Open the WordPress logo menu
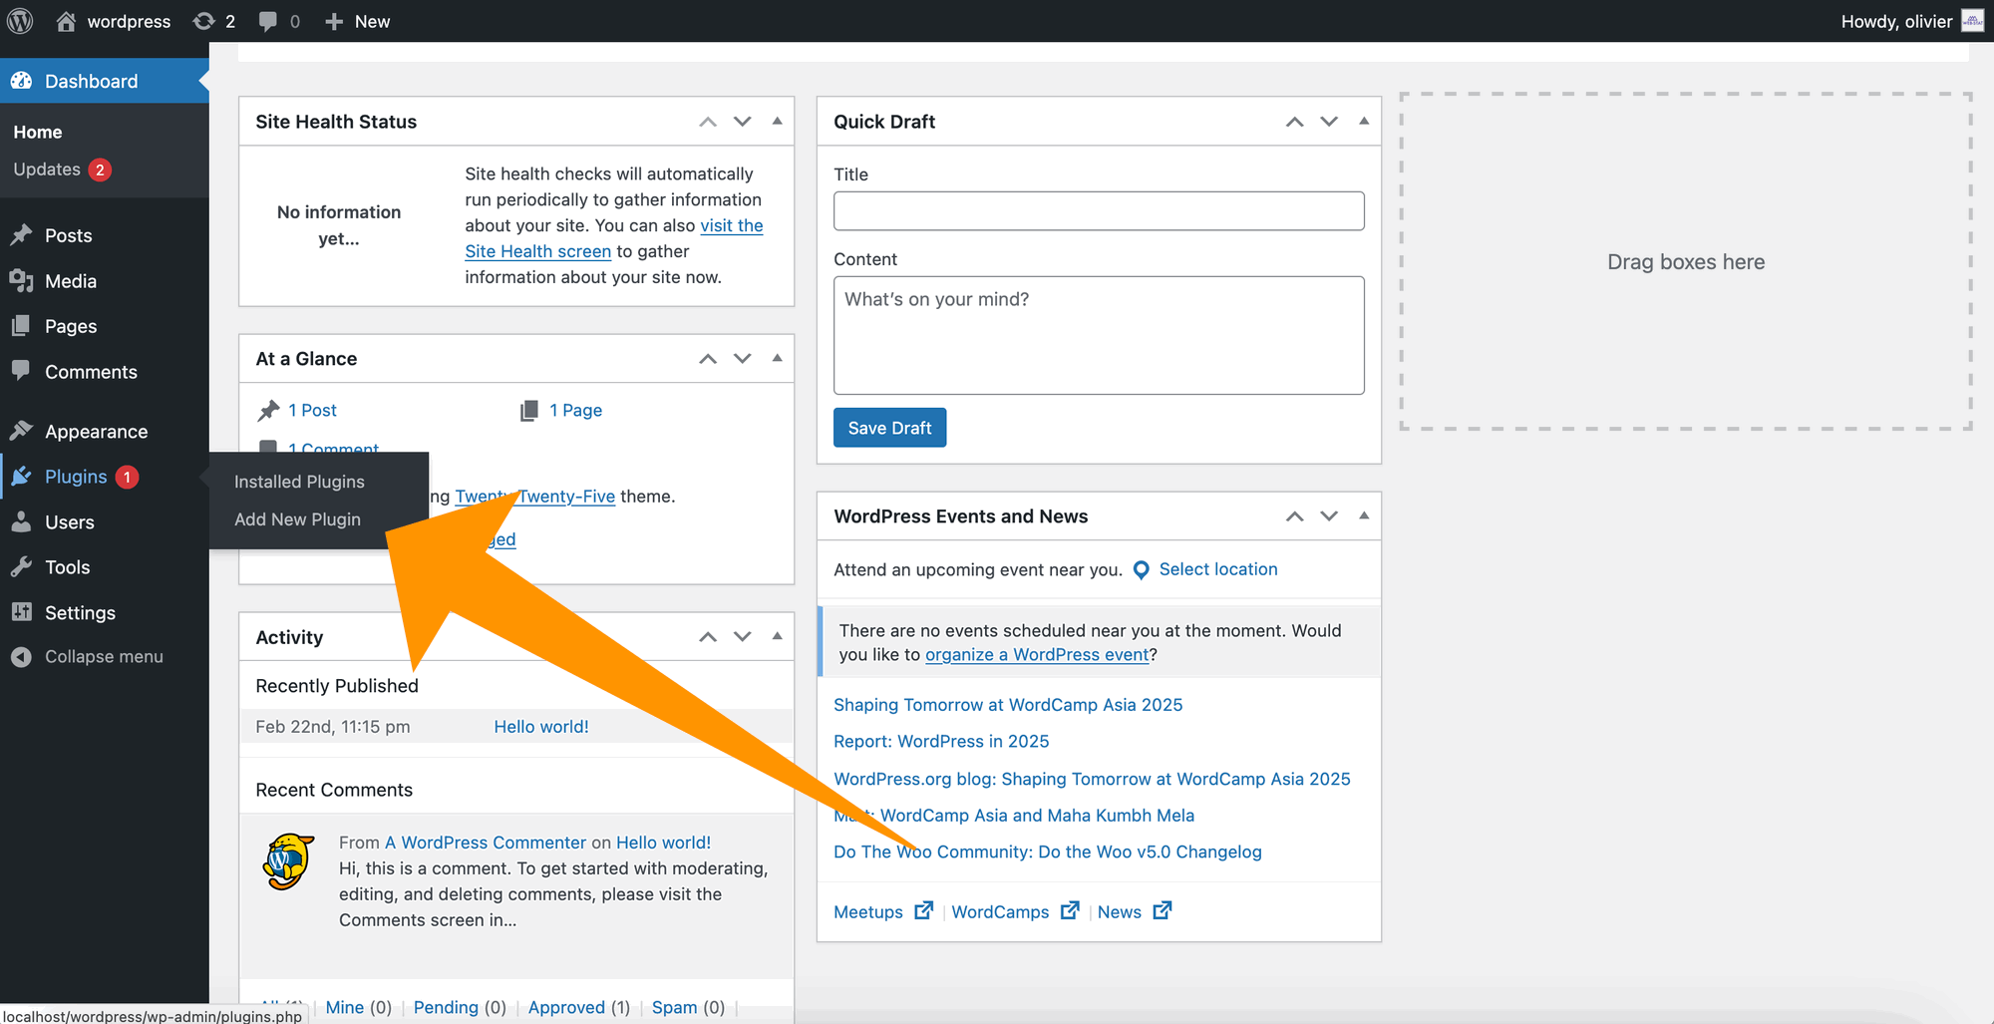 pos(20,21)
